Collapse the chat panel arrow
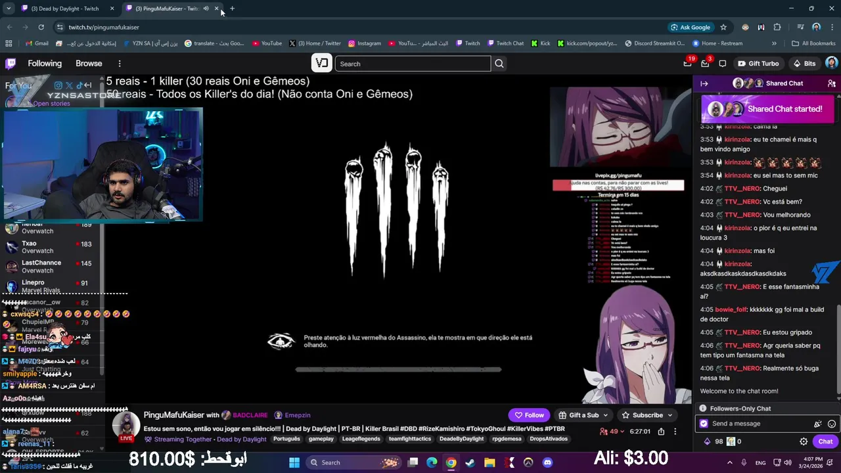The width and height of the screenshot is (841, 473). pos(704,83)
